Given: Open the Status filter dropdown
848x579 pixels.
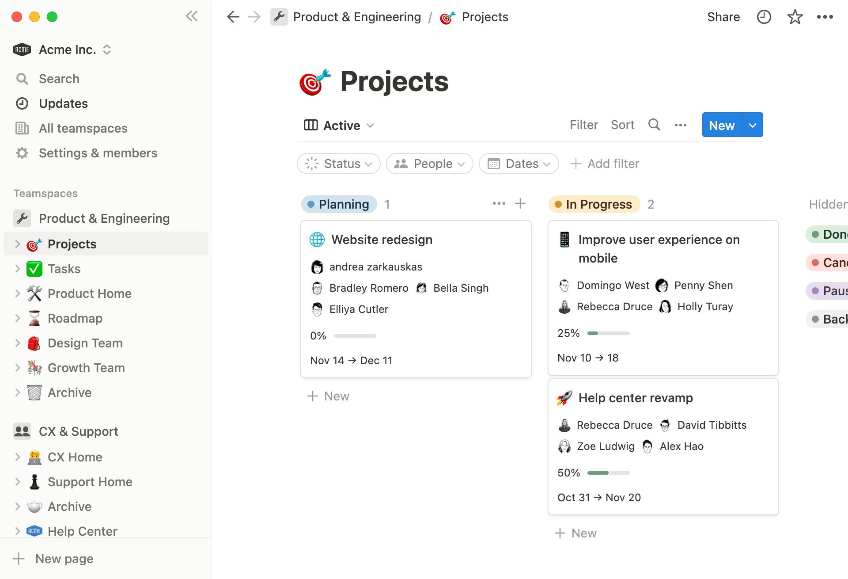Looking at the screenshot, I should pos(338,164).
